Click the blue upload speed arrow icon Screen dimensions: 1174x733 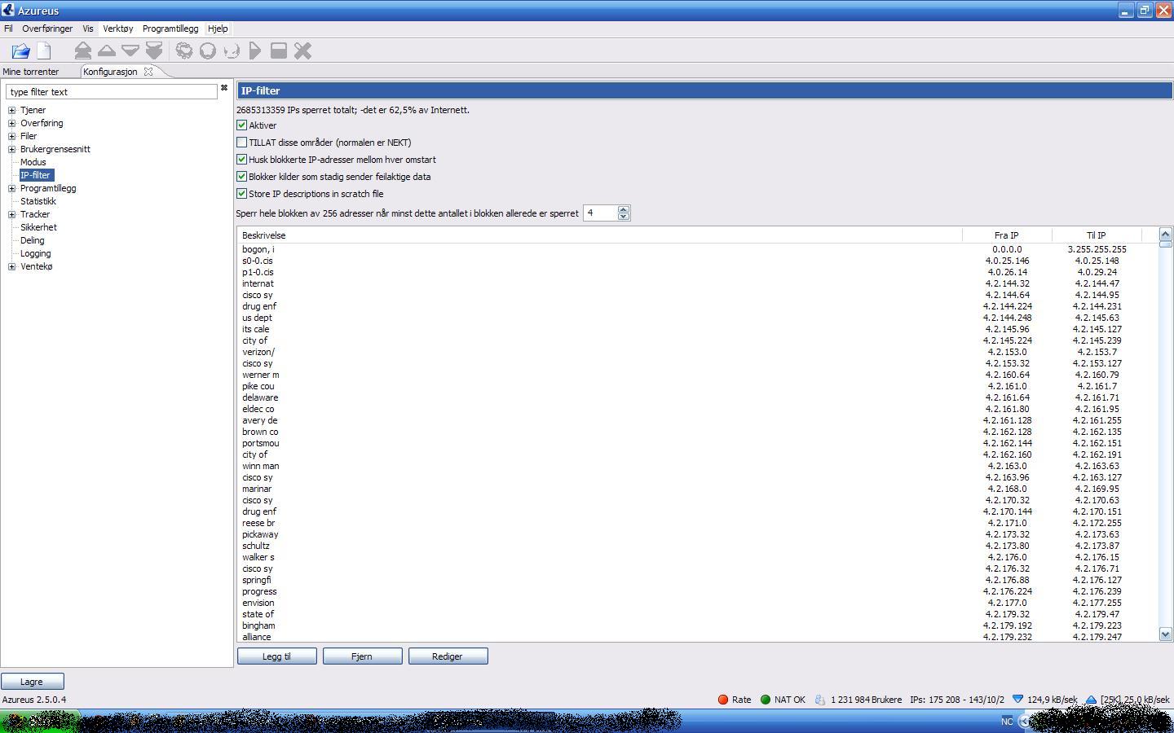click(x=1091, y=700)
